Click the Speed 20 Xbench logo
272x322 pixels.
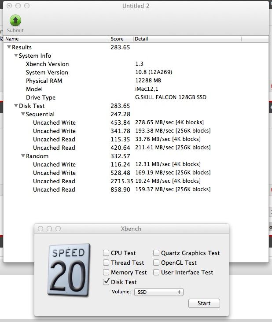[69, 270]
